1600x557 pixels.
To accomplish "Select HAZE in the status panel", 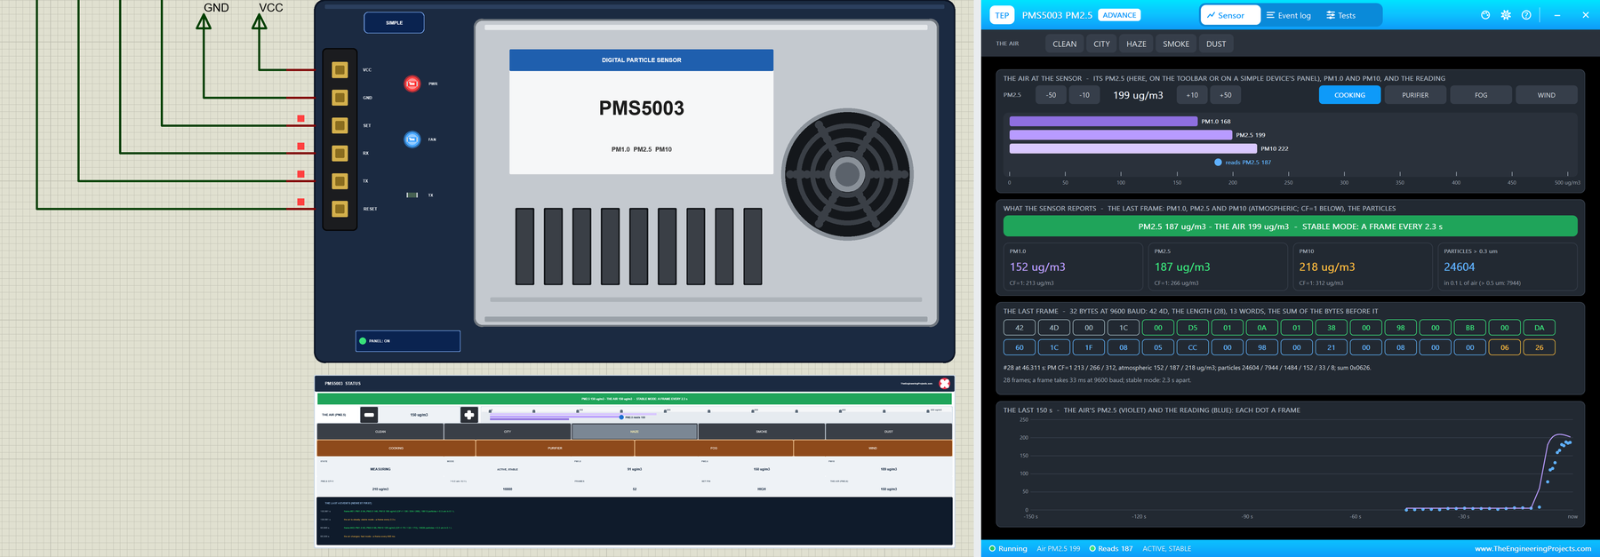I will tap(635, 432).
